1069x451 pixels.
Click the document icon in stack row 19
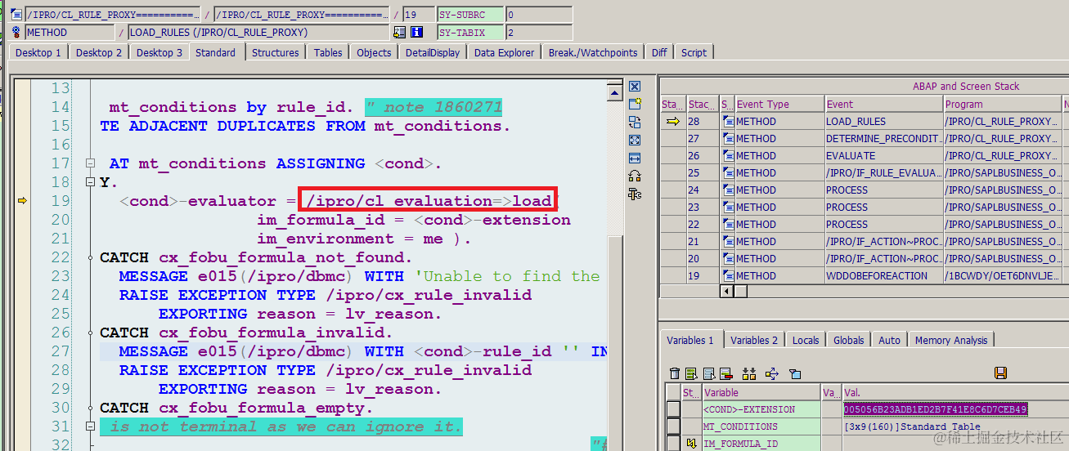728,276
